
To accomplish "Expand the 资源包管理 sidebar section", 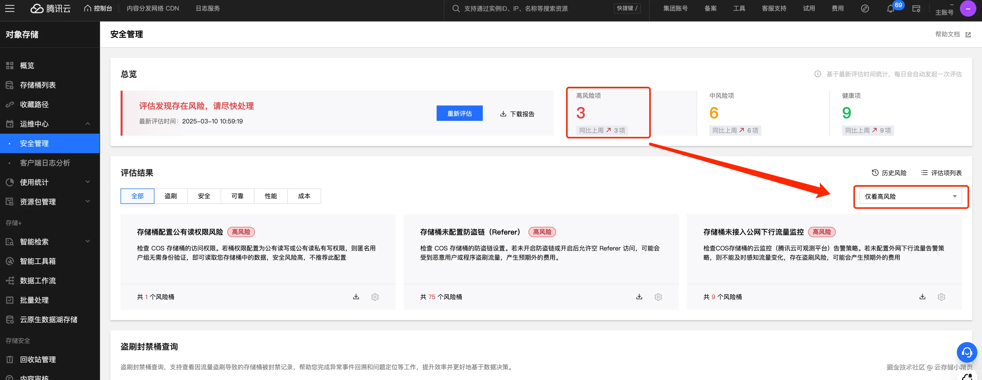I will (x=88, y=202).
